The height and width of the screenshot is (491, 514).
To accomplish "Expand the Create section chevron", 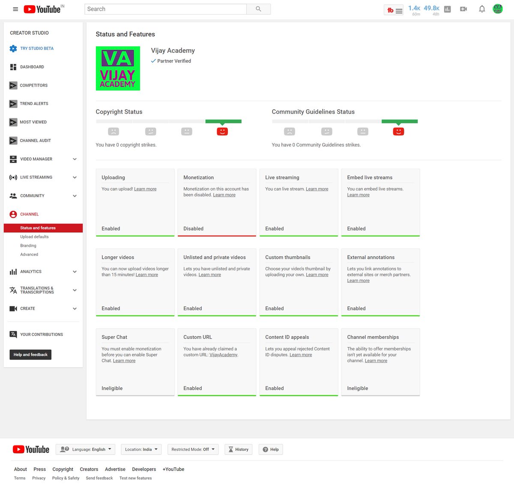I will [75, 308].
